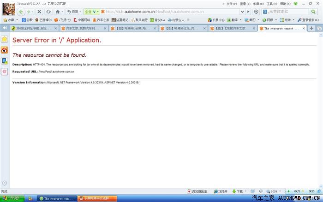This screenshot has height=202, width=323.
Task: Open the Weibo icon in sidebar
Action: coord(5,50)
